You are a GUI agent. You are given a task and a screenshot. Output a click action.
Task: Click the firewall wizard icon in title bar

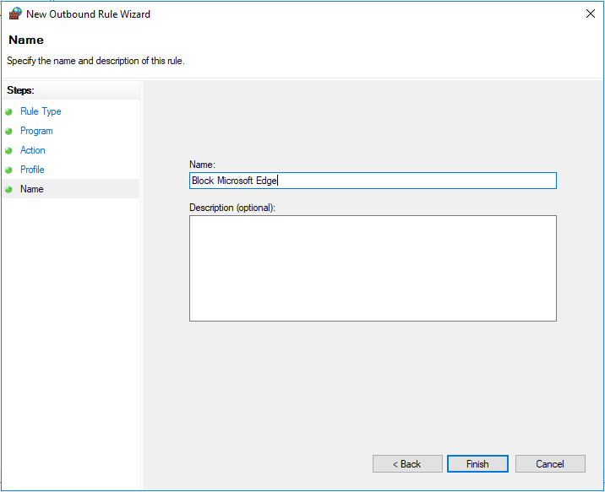pos(15,14)
